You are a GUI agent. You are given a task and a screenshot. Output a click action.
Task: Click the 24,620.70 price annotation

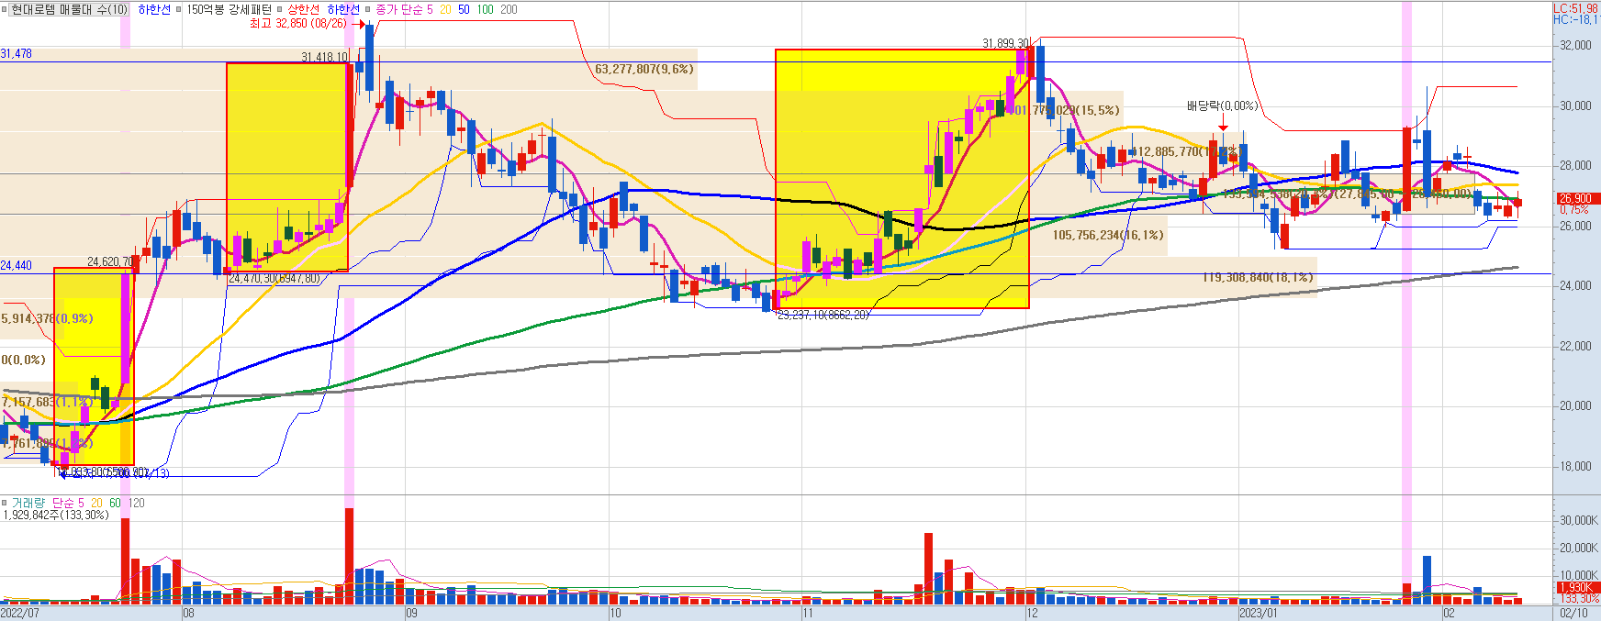pos(111,261)
